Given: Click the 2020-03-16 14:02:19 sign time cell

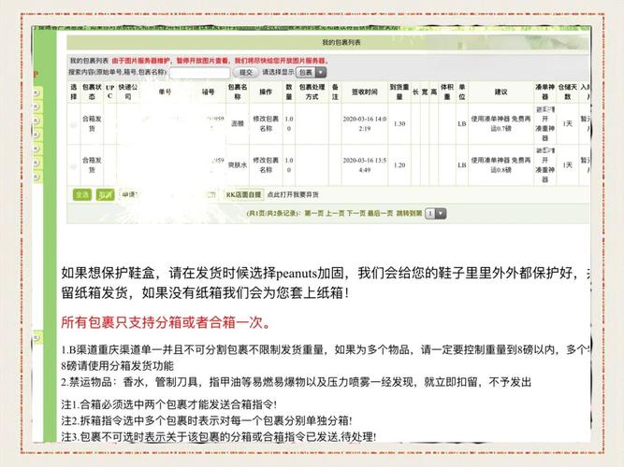Looking at the screenshot, I should (x=365, y=123).
